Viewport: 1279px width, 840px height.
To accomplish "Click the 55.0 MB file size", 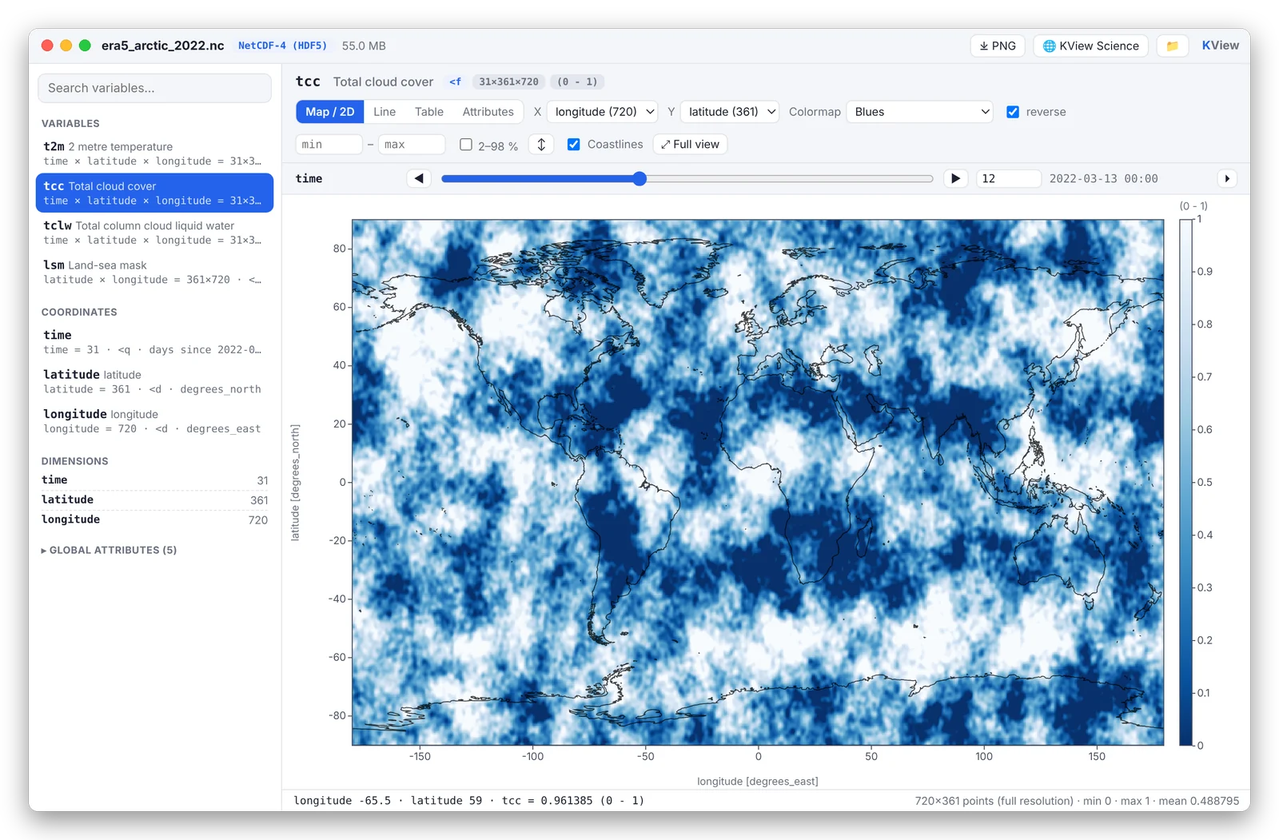I will pos(364,46).
